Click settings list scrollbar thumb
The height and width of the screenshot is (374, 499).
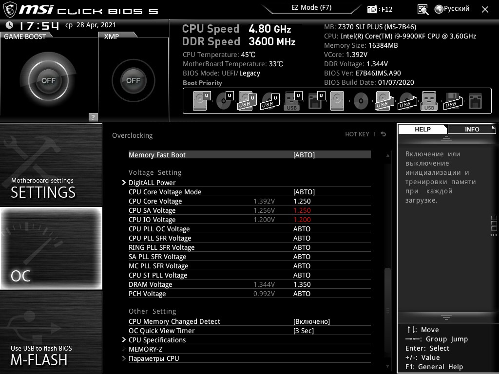point(387,309)
